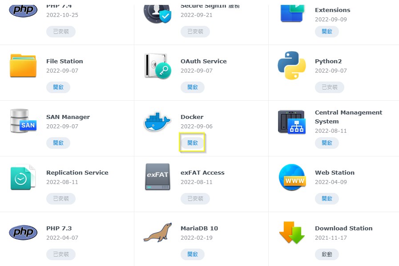The height and width of the screenshot is (266, 399).
Task: Open Extensions with its 開啟 button
Action: pyautogui.click(x=327, y=31)
